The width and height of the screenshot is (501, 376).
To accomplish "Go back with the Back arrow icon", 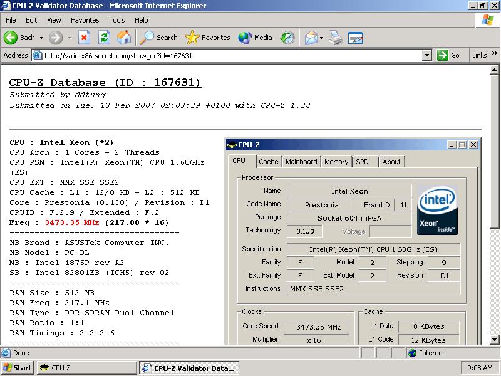I will tap(11, 38).
